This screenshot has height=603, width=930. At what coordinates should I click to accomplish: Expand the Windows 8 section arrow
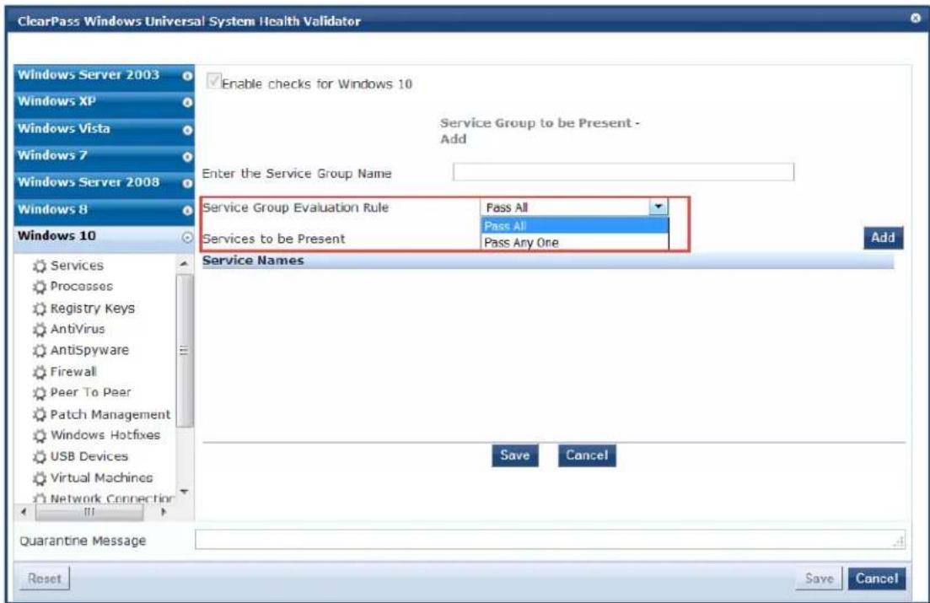[x=187, y=210]
